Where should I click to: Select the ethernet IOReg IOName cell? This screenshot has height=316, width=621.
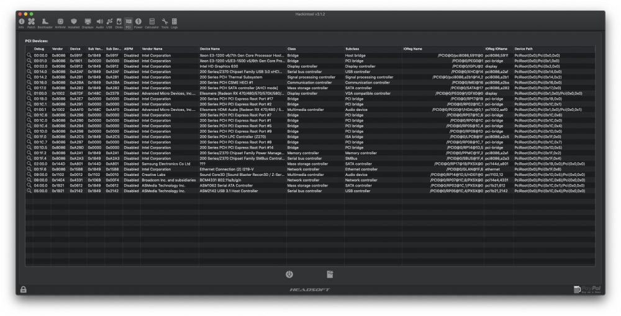coord(492,169)
